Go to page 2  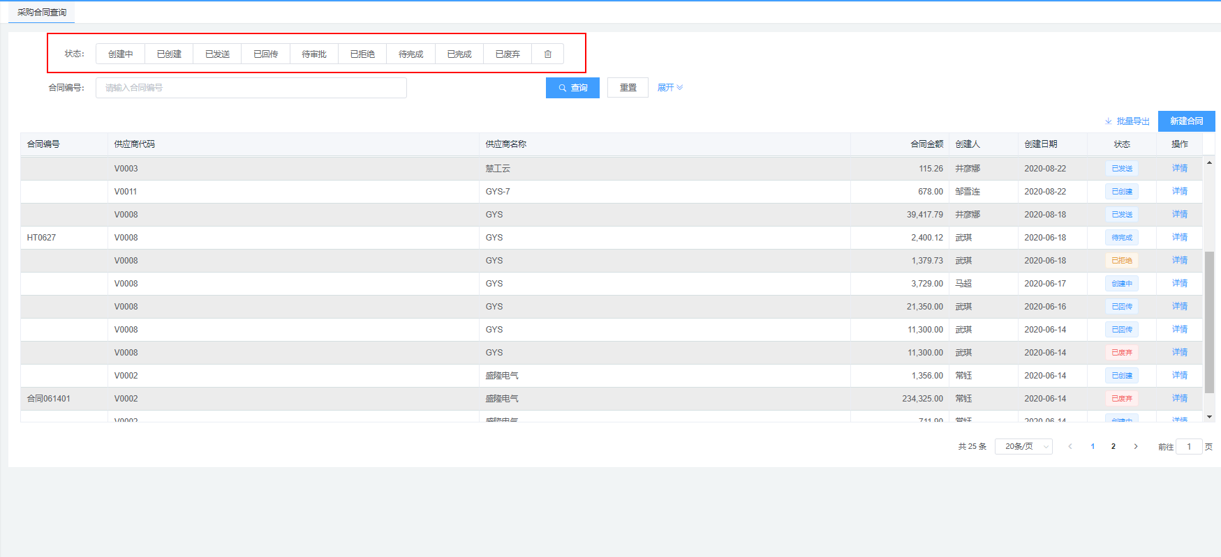[x=1113, y=447]
